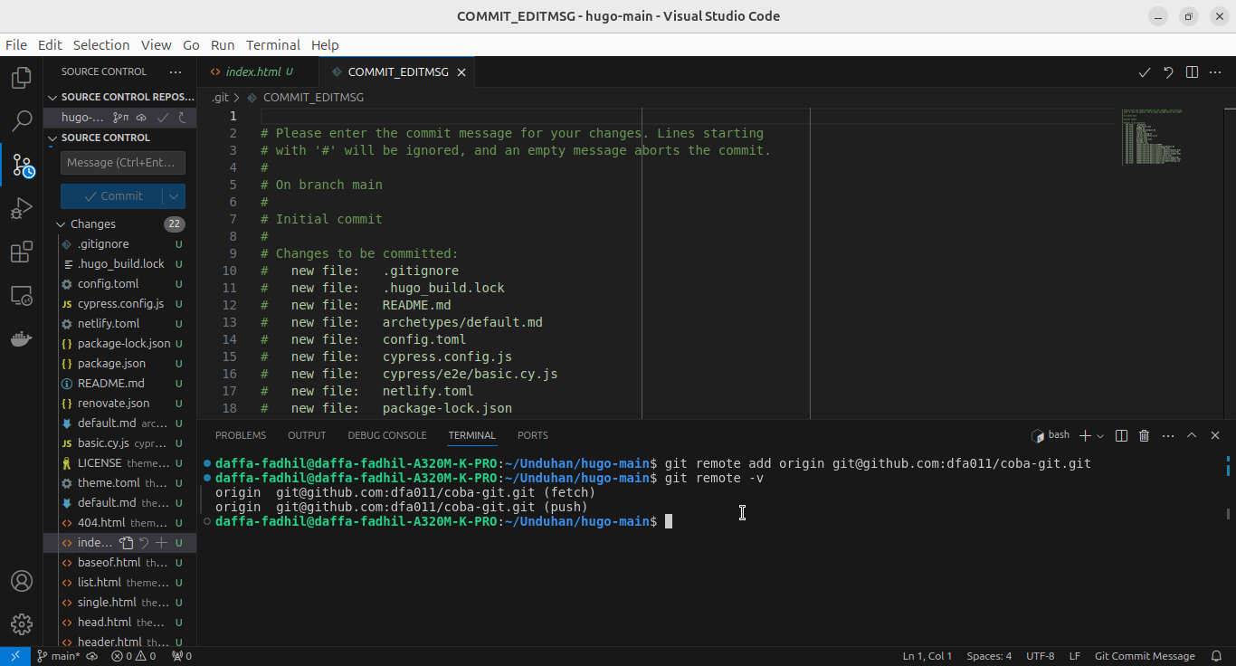Screen dimensions: 1236x666
Task: Open the Terminal menu
Action: (273, 44)
